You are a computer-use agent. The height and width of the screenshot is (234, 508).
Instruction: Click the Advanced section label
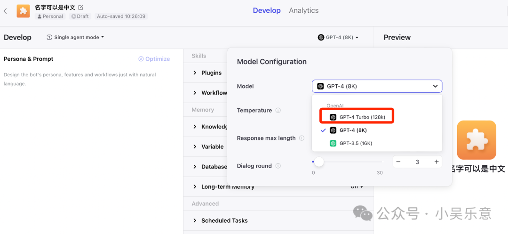pos(205,203)
